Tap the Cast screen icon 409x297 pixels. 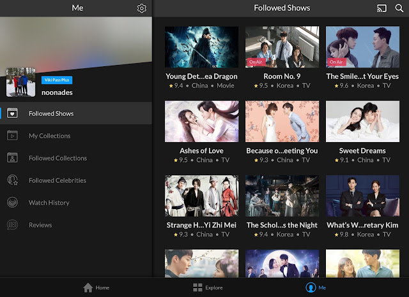click(382, 8)
